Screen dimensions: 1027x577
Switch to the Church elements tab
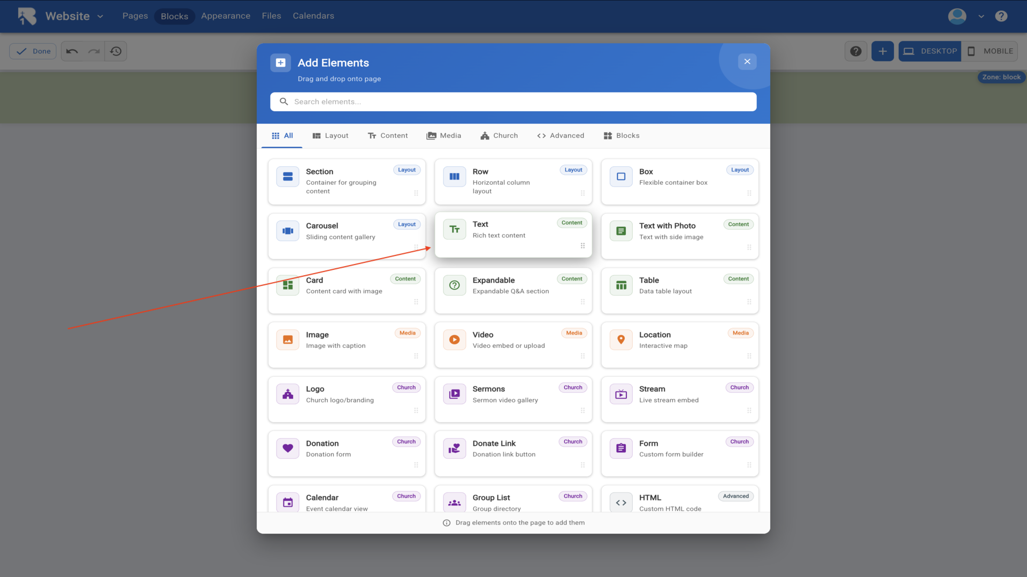499,136
